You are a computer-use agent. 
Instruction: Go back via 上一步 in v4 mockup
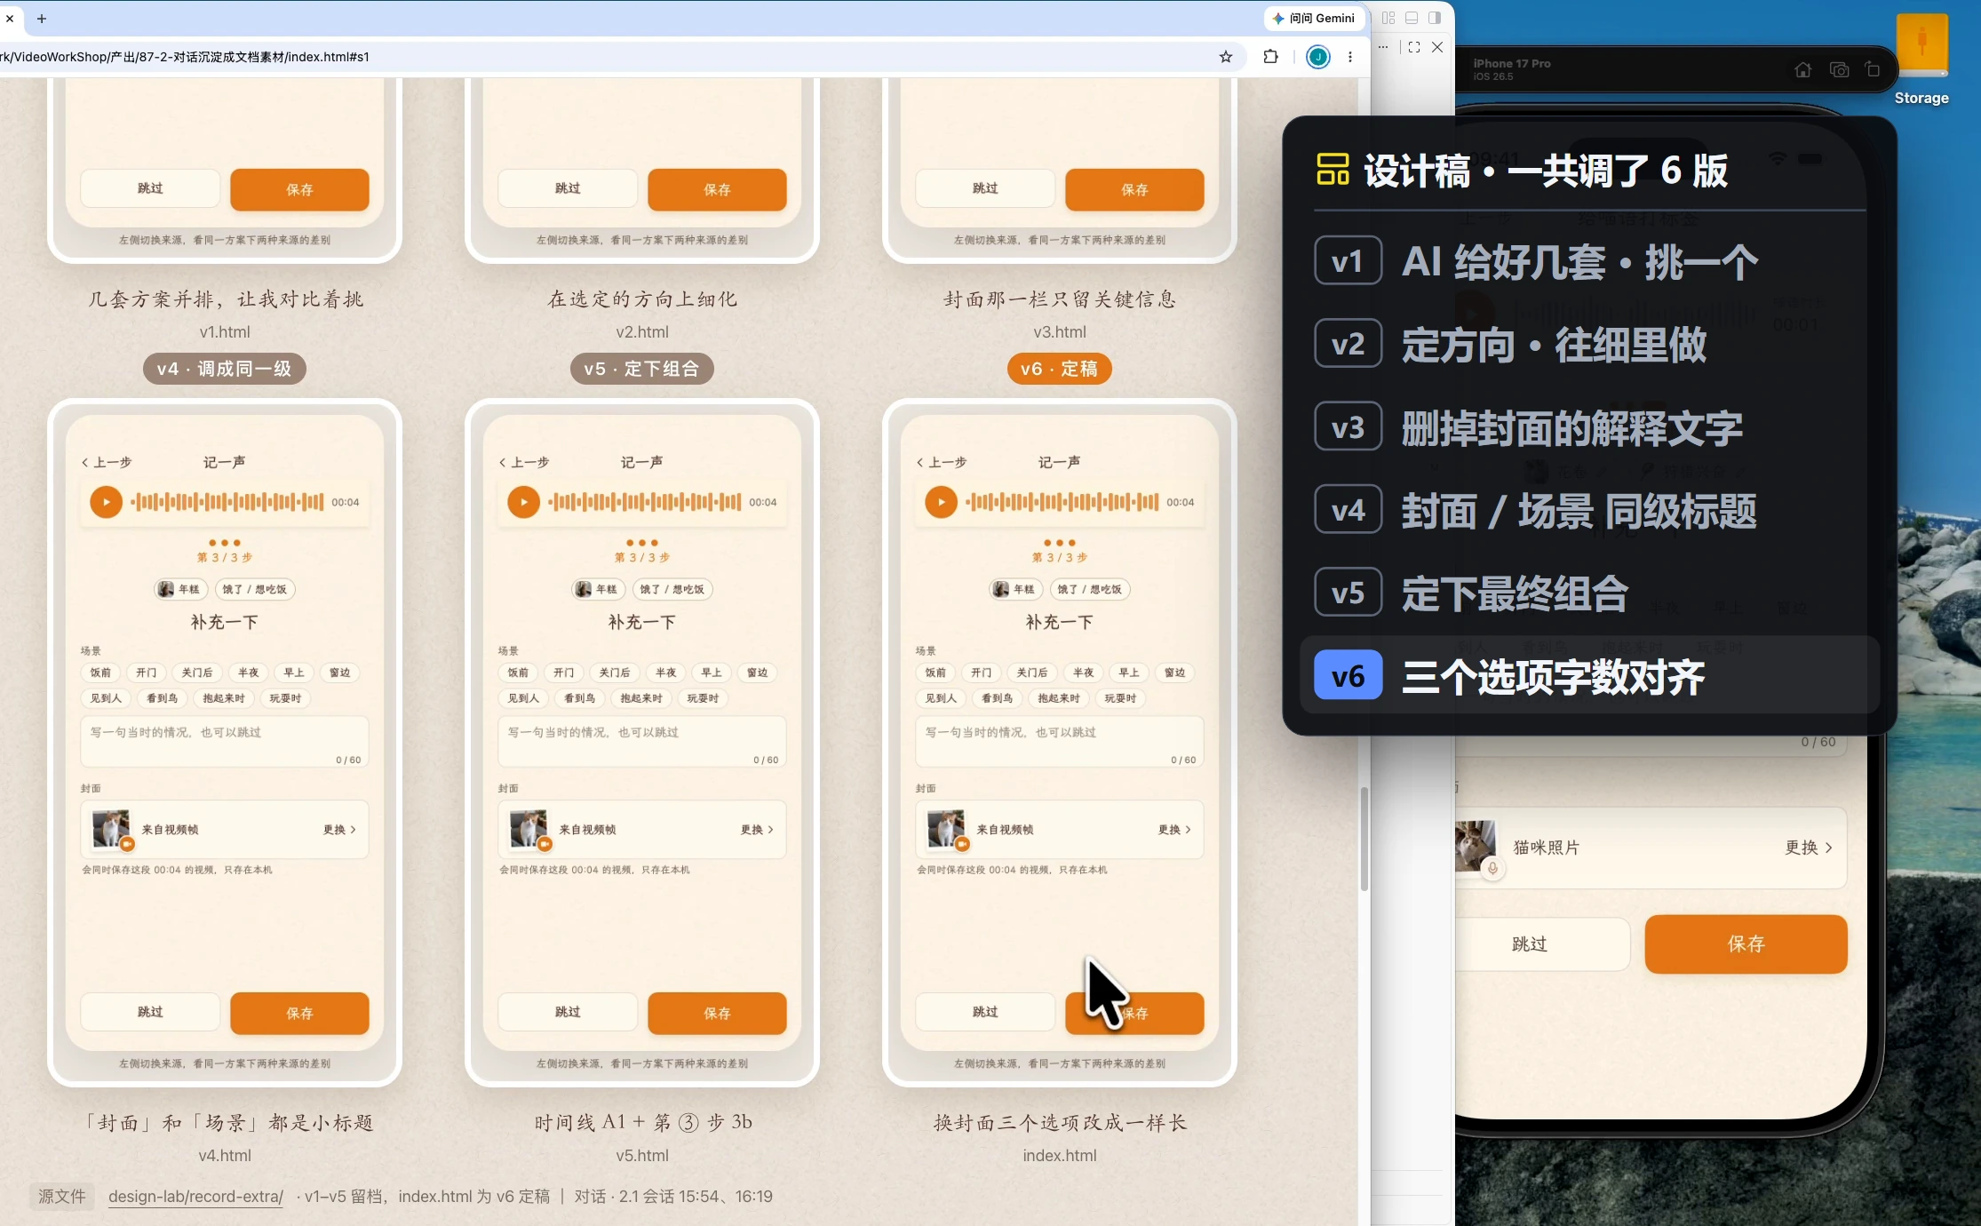[x=107, y=462]
